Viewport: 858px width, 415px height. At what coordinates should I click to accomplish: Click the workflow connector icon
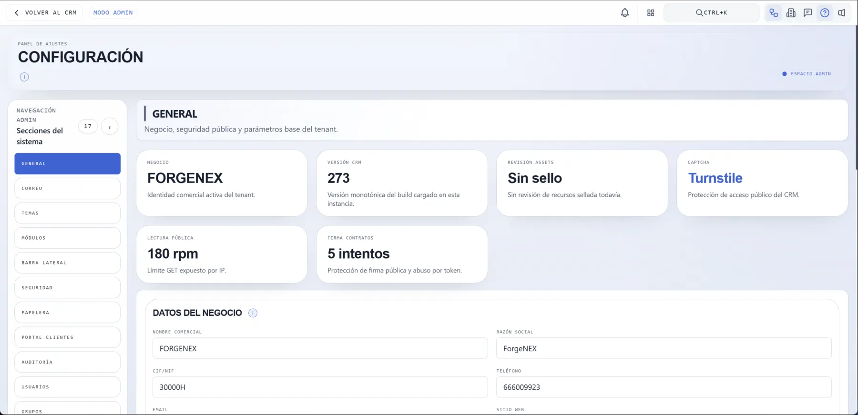pos(774,13)
